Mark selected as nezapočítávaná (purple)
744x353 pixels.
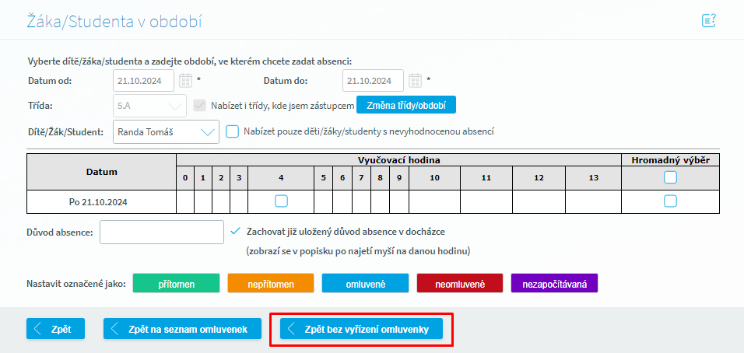[x=553, y=284]
